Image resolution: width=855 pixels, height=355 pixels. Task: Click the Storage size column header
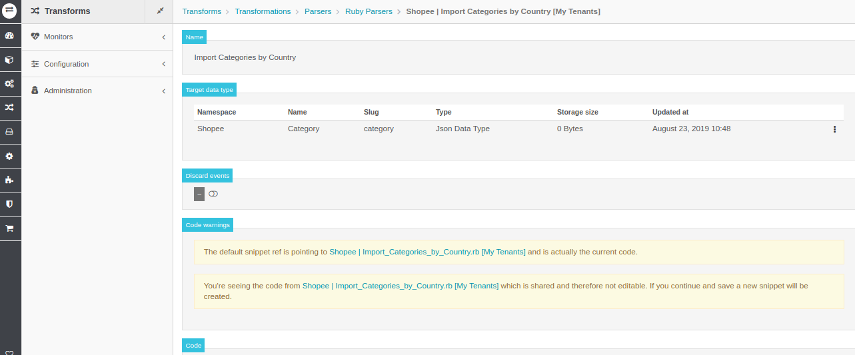click(578, 112)
